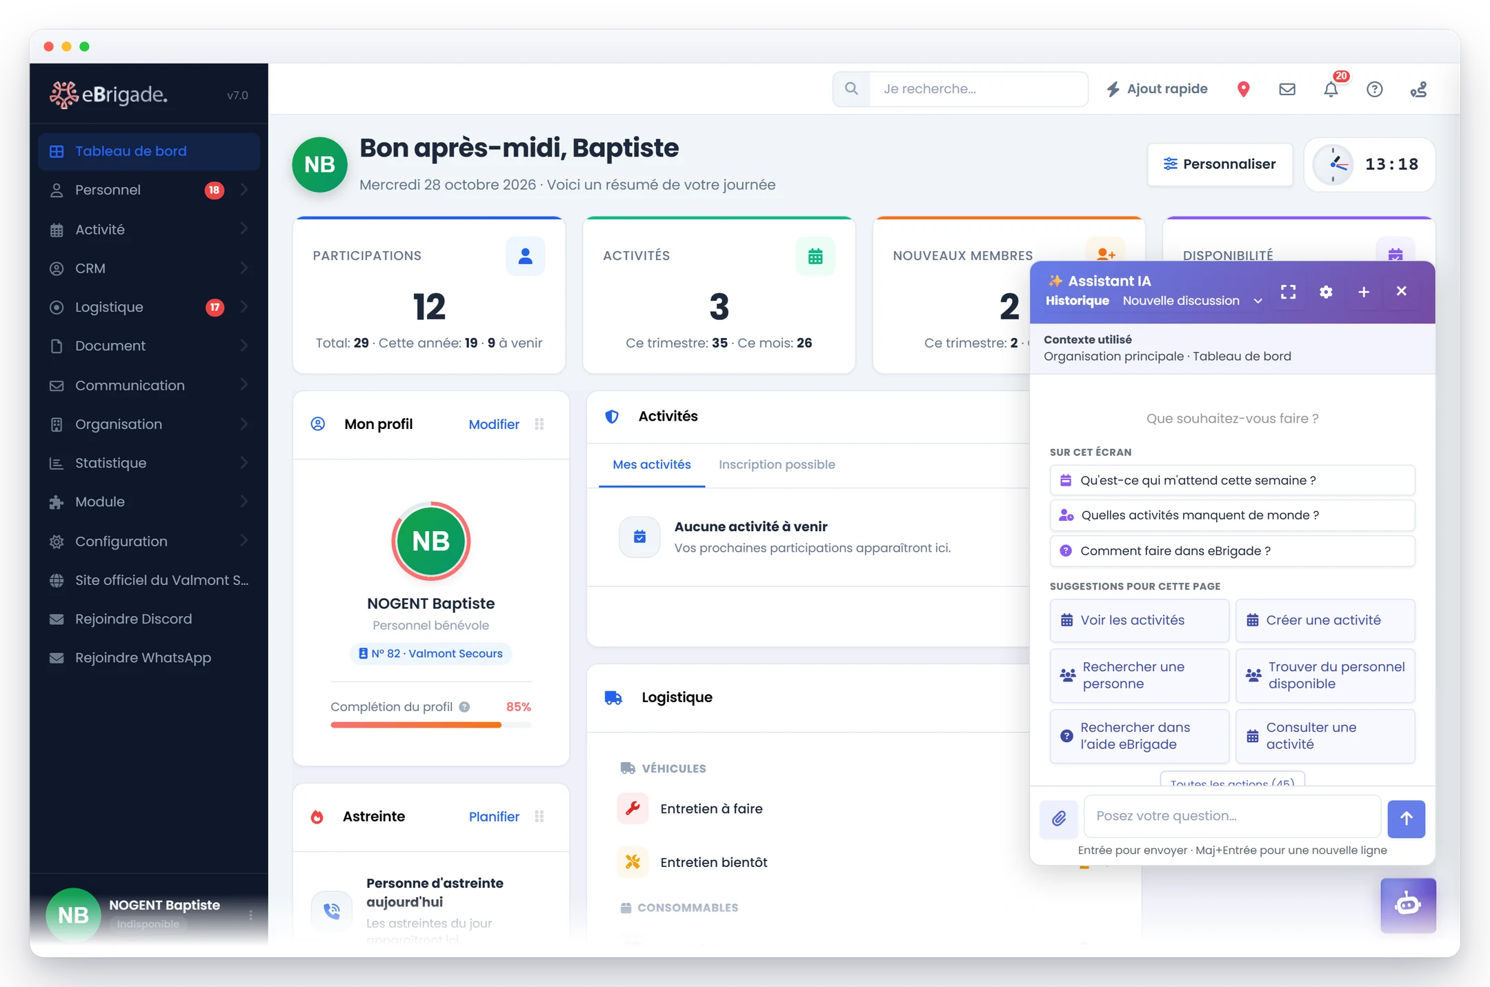The image size is (1490, 987).
Task: Open Rejoindre Discord in sidebar
Action: pos(149,619)
